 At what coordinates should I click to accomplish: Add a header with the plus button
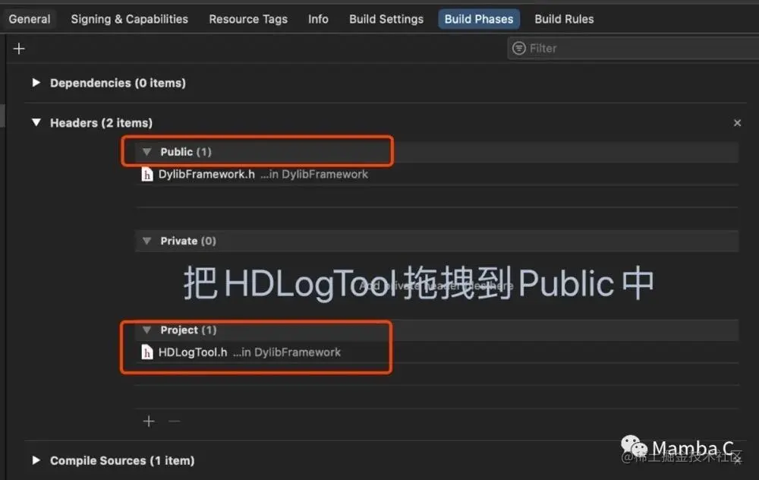pyautogui.click(x=149, y=422)
